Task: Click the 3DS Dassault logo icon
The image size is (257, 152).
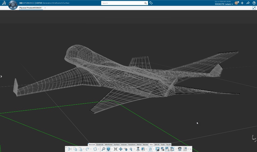Action: 4,3
